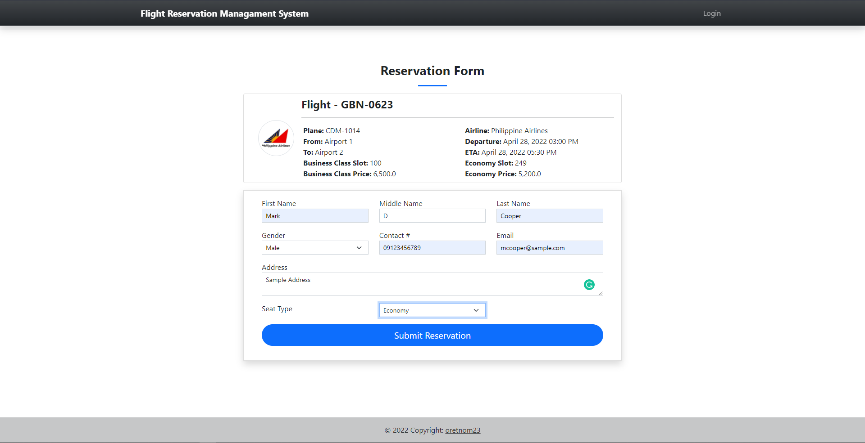
Task: Click the Middle Name label
Action: 401,204
